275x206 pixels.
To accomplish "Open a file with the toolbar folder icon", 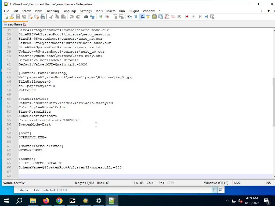I will [12, 17].
